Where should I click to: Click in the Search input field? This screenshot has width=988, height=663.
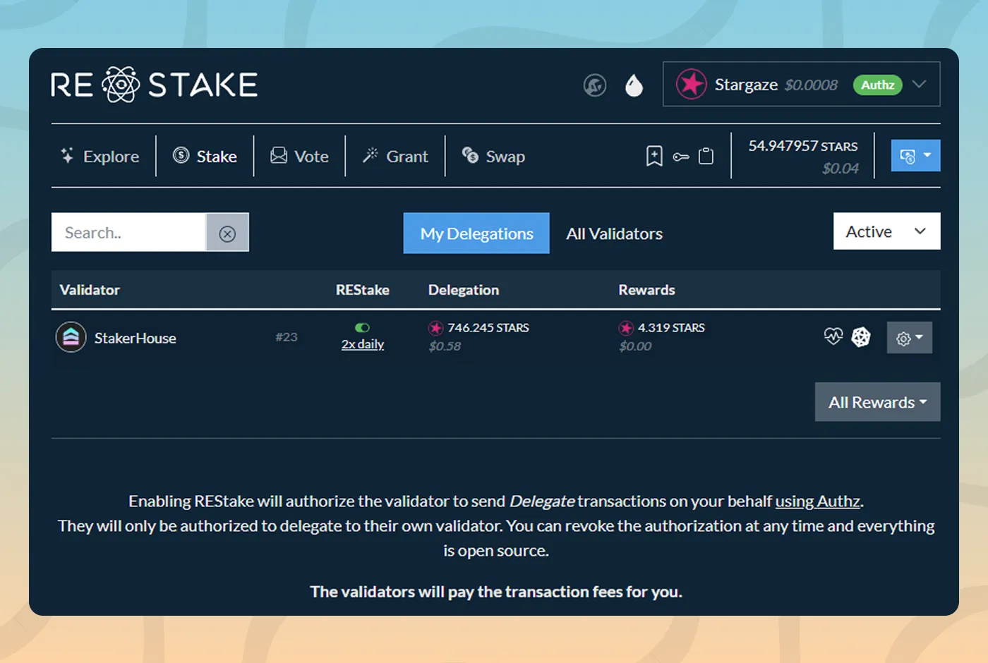coord(128,233)
